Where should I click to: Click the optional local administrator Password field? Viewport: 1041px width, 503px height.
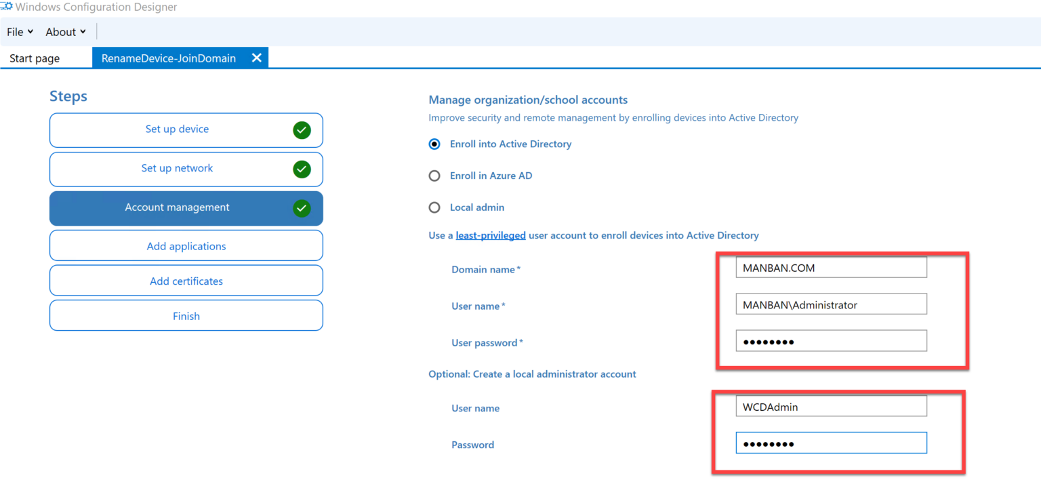831,443
